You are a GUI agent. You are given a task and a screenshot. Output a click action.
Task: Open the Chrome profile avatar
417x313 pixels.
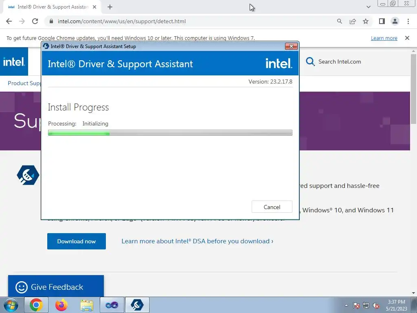[x=395, y=21]
